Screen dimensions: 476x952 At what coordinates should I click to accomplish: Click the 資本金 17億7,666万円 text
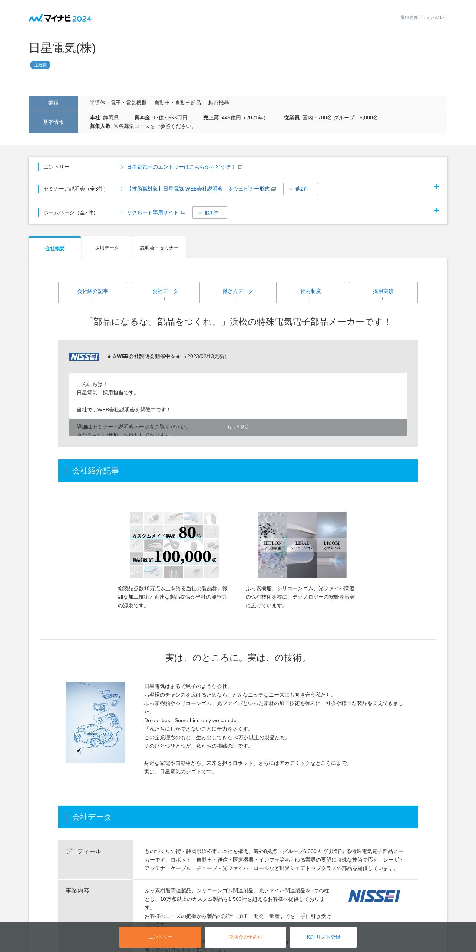[161, 118]
